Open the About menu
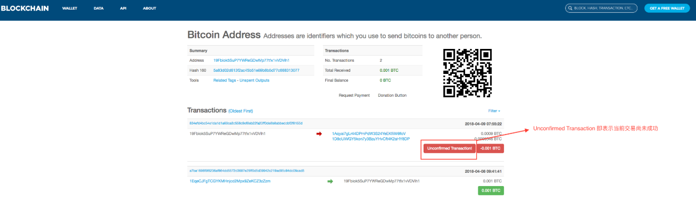This screenshot has width=696, height=201. pyautogui.click(x=150, y=9)
